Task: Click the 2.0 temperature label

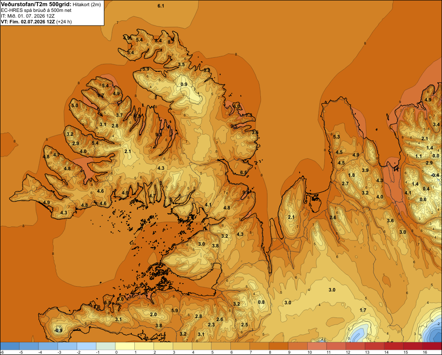Action: pos(153,314)
